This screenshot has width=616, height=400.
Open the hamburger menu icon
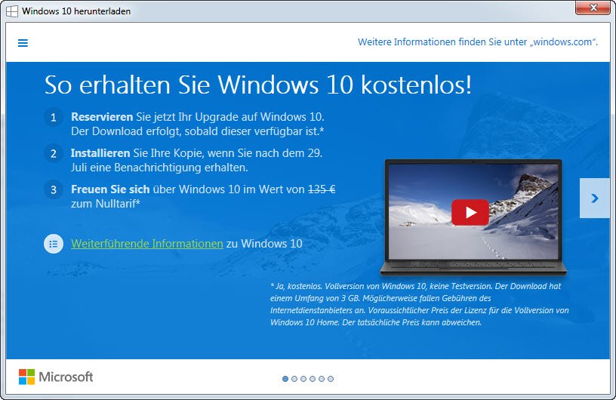(23, 43)
